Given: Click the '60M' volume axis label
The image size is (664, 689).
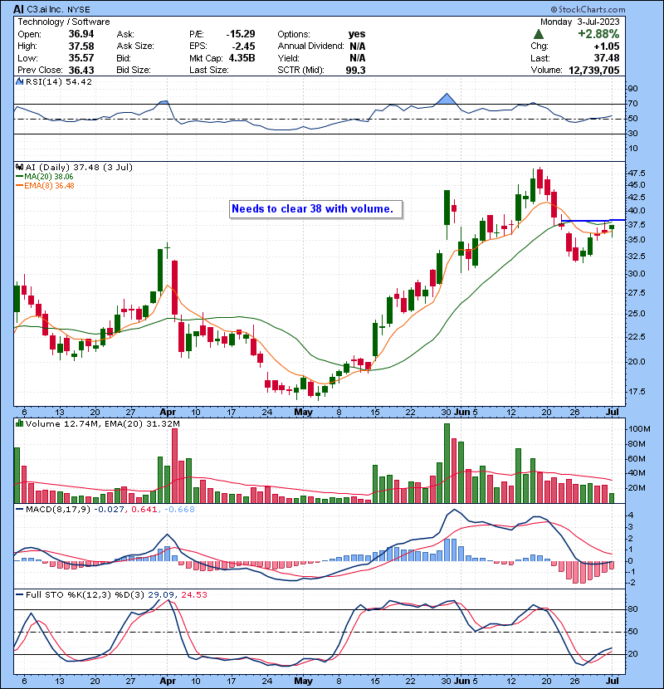Looking at the screenshot, I should pos(637,459).
